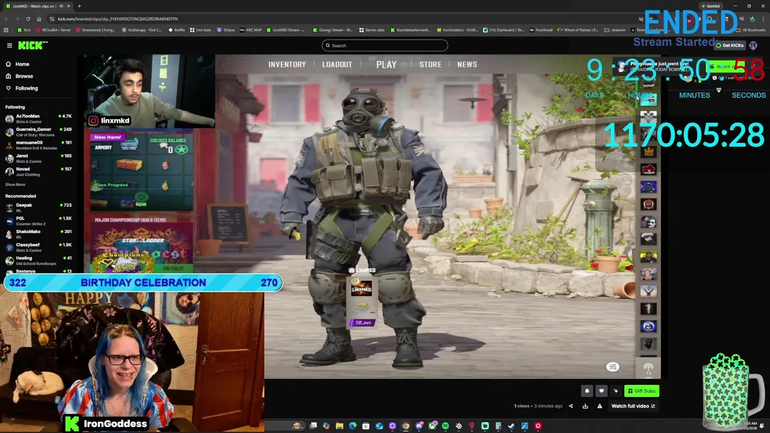Click the browser reload button
Screen dimensions: 770x433
pyautogui.click(x=28, y=19)
